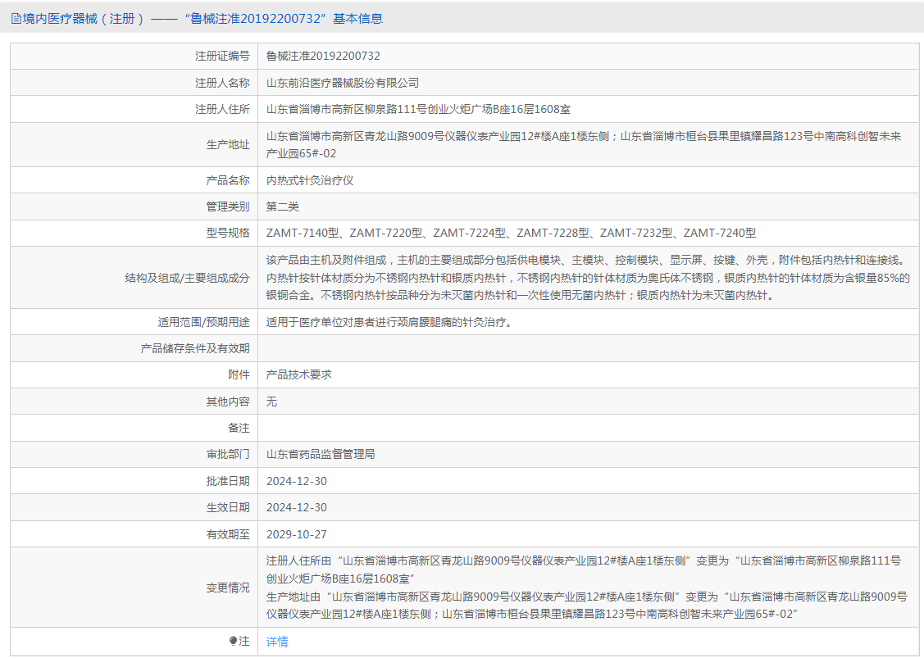This screenshot has height=658, width=924.
Task: Click the 产品名称 label
Action: coord(227,180)
